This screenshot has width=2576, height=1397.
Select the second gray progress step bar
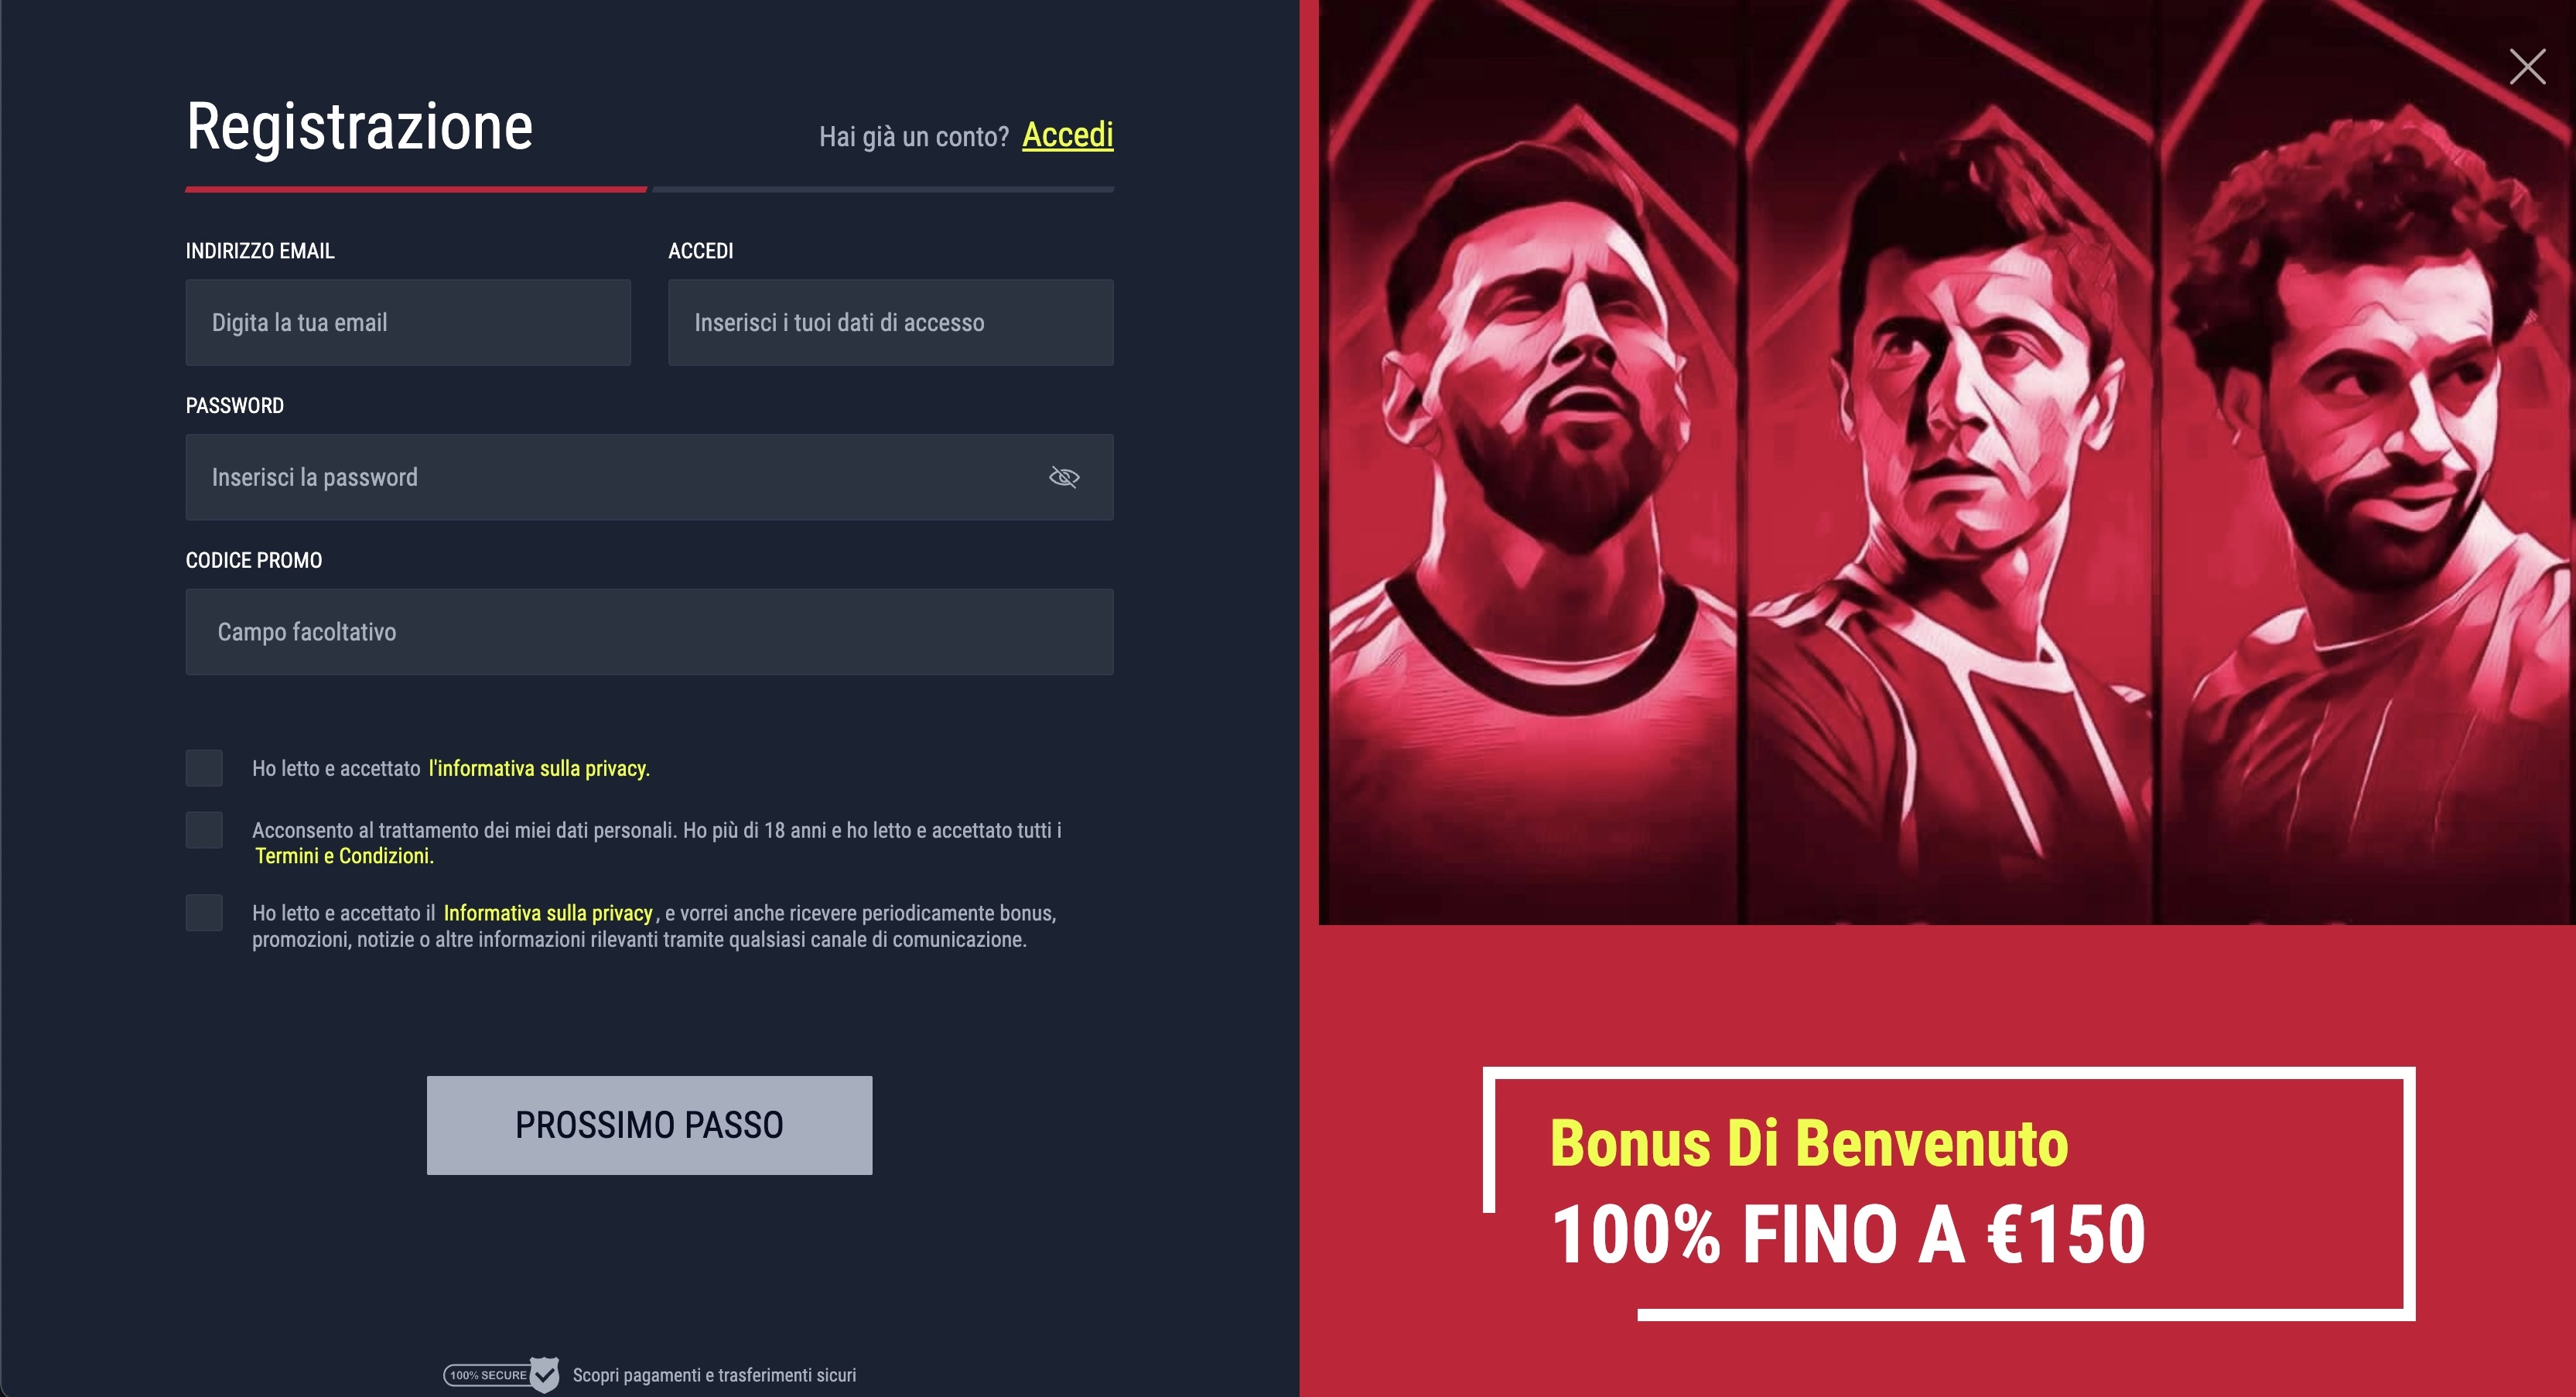[x=883, y=189]
